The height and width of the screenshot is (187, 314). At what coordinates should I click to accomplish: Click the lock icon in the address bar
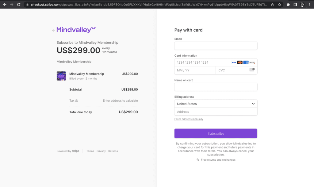27,5
